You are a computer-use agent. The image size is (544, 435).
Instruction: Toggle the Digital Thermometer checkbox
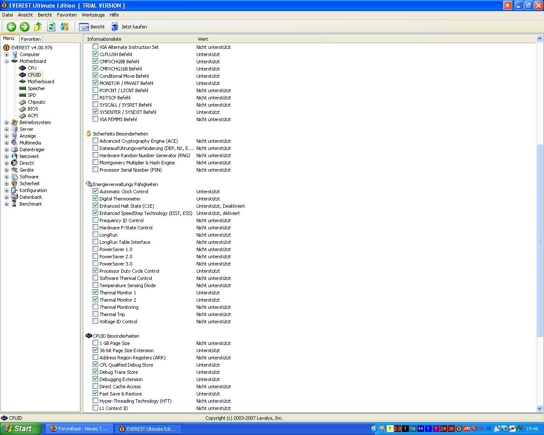point(95,198)
